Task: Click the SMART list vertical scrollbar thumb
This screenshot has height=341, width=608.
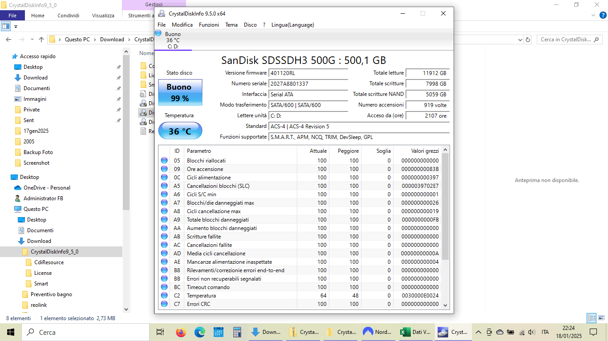Action: [x=446, y=206]
